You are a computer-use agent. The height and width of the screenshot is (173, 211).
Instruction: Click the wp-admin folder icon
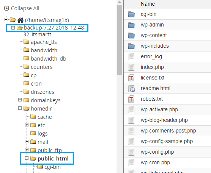131,25
